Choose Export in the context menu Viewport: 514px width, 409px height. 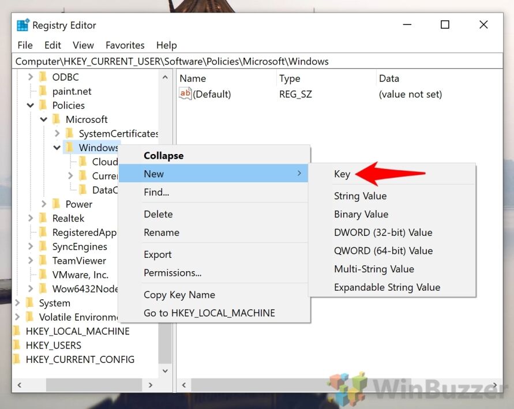pyautogui.click(x=215, y=254)
